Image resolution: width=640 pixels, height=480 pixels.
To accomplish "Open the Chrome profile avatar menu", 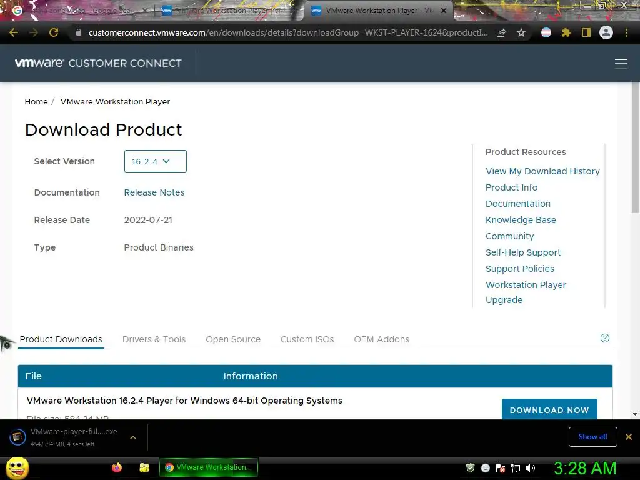I will (606, 32).
